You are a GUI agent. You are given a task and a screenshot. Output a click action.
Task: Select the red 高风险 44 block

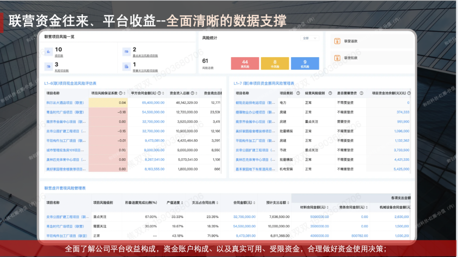[x=245, y=64]
